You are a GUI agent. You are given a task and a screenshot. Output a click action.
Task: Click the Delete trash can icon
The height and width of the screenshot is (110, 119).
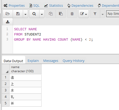pyautogui.click(x=72, y=14)
